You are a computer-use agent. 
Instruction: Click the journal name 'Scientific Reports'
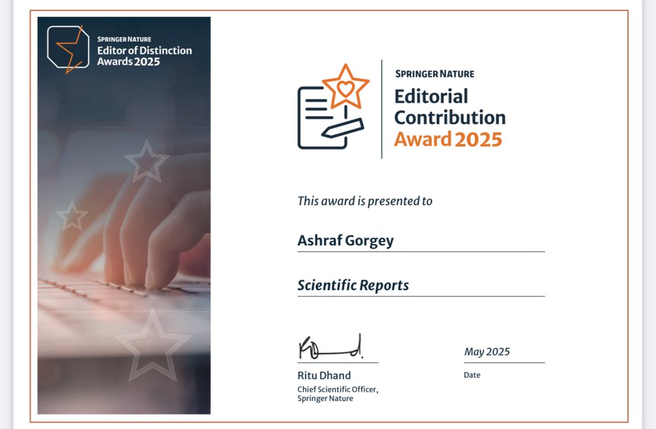point(353,285)
